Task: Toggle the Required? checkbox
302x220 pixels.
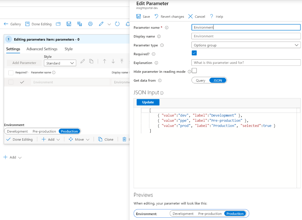Action: coord(195,54)
